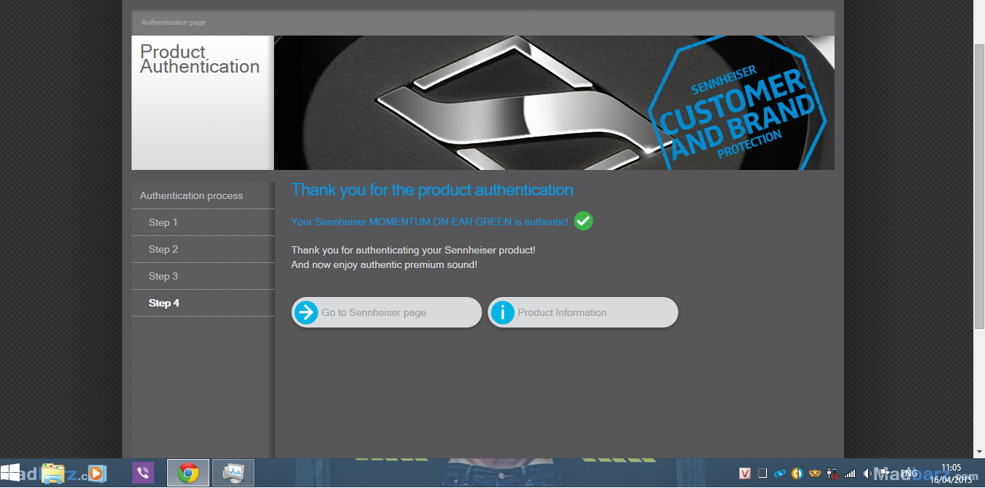
Task: Click the blue info icon on Product Information
Action: (x=502, y=312)
